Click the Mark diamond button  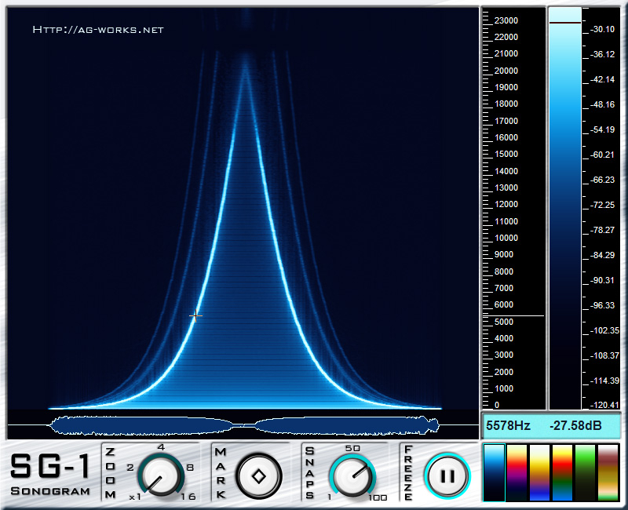[x=257, y=475]
